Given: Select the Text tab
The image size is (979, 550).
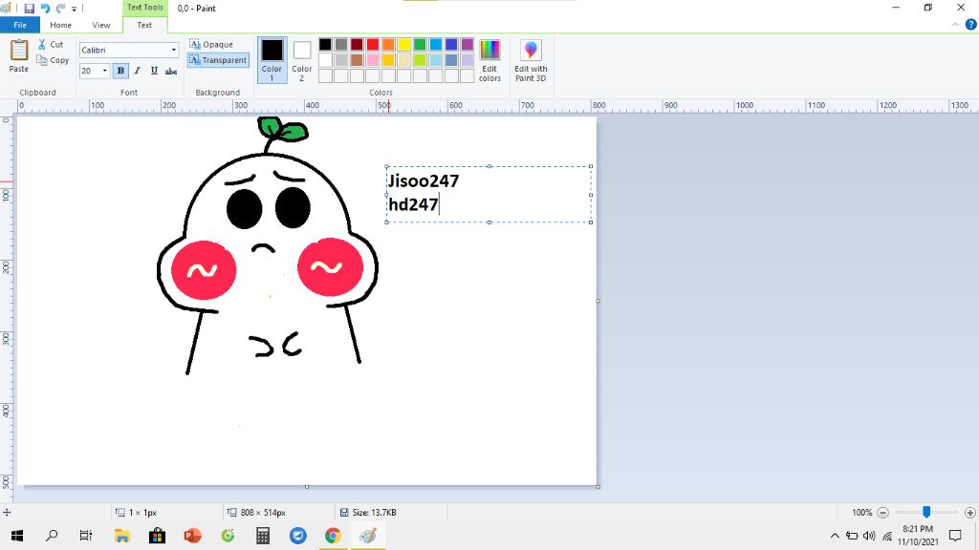Looking at the screenshot, I should [x=144, y=25].
